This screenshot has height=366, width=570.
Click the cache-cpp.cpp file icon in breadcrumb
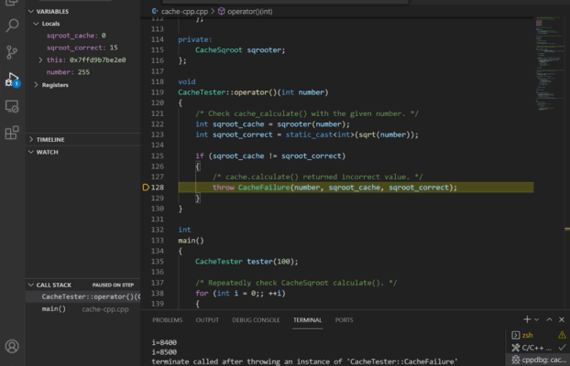(x=155, y=11)
